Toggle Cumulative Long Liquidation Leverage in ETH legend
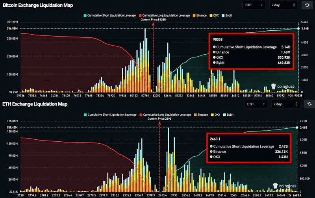Image resolution: width=315 pixels, height=198 pixels. point(165,115)
